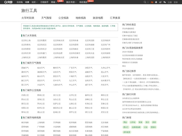Click the Weibo login icon in header

(161, 2)
